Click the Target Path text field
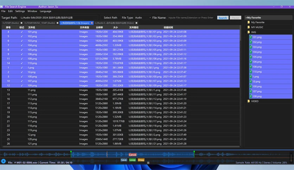 [x=59, y=18]
